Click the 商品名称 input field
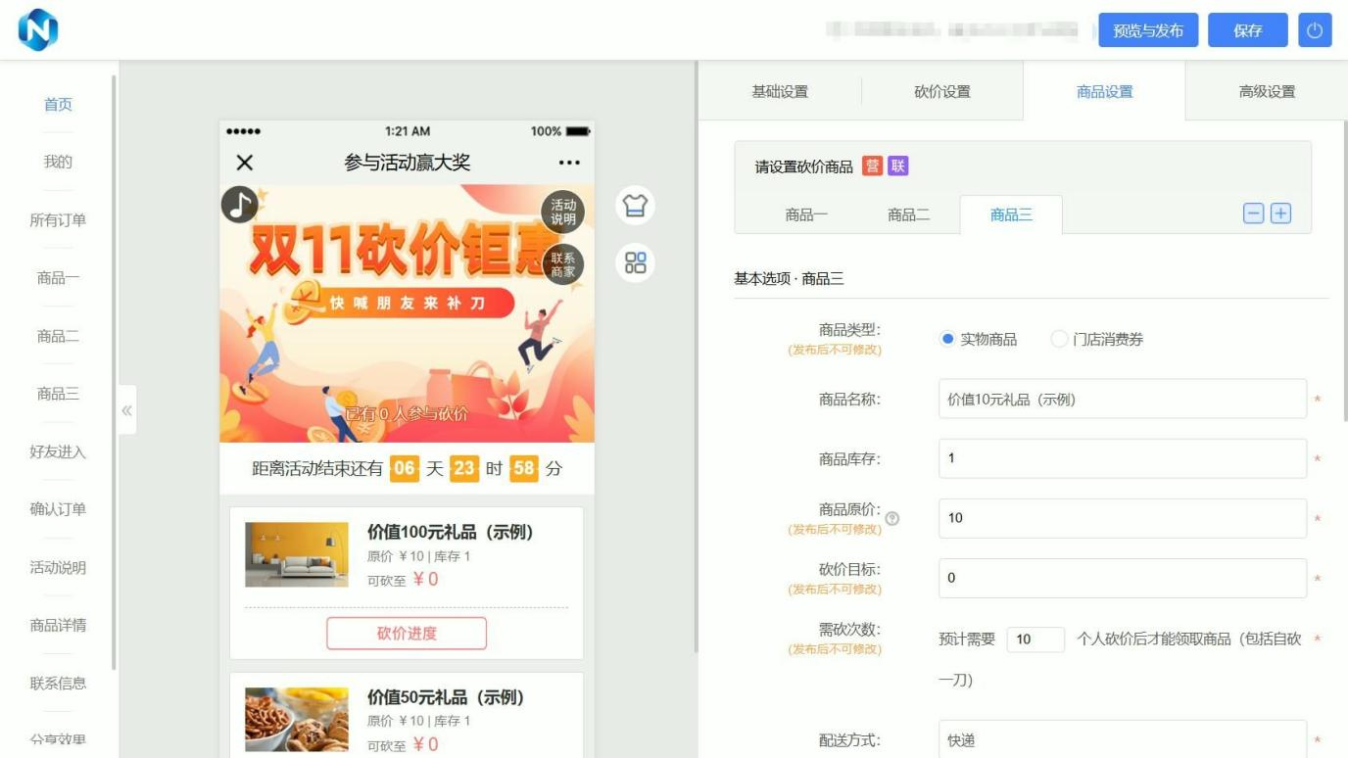This screenshot has width=1348, height=758. click(1122, 400)
